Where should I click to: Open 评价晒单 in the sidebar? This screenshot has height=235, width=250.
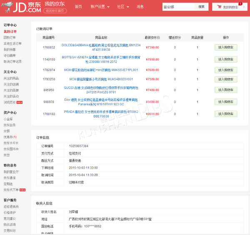click(x=10, y=55)
